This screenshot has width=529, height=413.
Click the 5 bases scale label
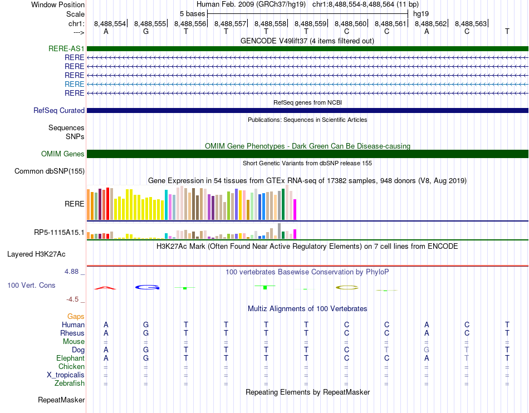(192, 14)
